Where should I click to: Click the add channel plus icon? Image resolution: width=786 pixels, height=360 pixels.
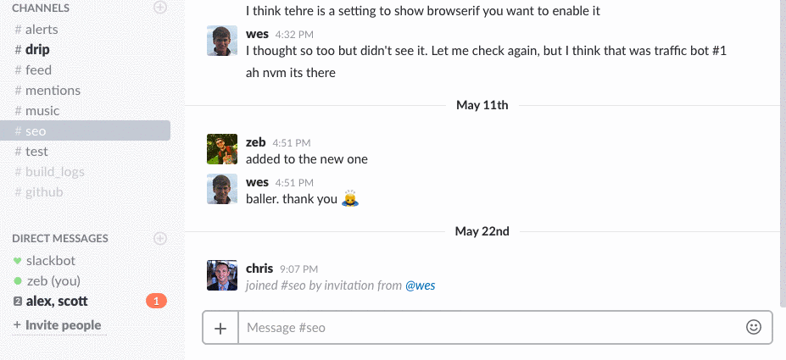(160, 8)
